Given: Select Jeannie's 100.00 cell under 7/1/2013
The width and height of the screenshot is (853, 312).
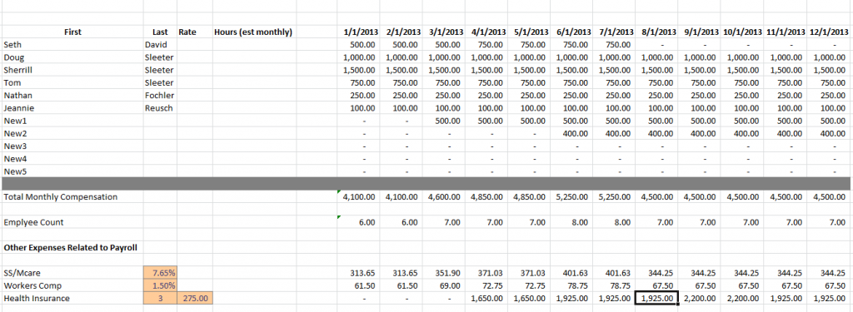Looking at the screenshot, I should (x=614, y=108).
